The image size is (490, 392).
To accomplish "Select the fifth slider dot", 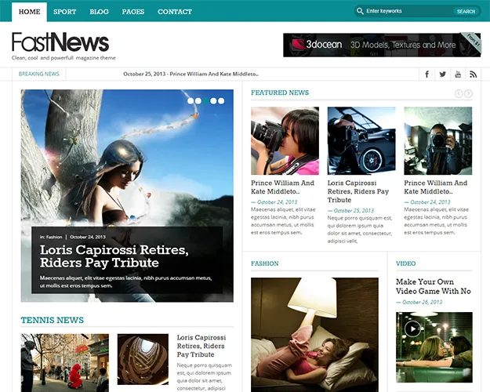I will click(x=221, y=101).
